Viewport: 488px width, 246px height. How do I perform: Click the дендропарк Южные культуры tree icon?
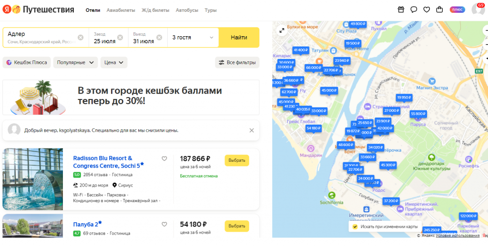coord(431,157)
